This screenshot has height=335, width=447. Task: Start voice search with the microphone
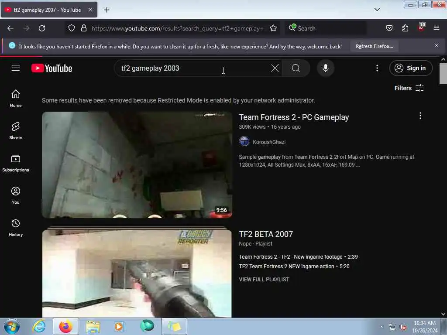326,68
